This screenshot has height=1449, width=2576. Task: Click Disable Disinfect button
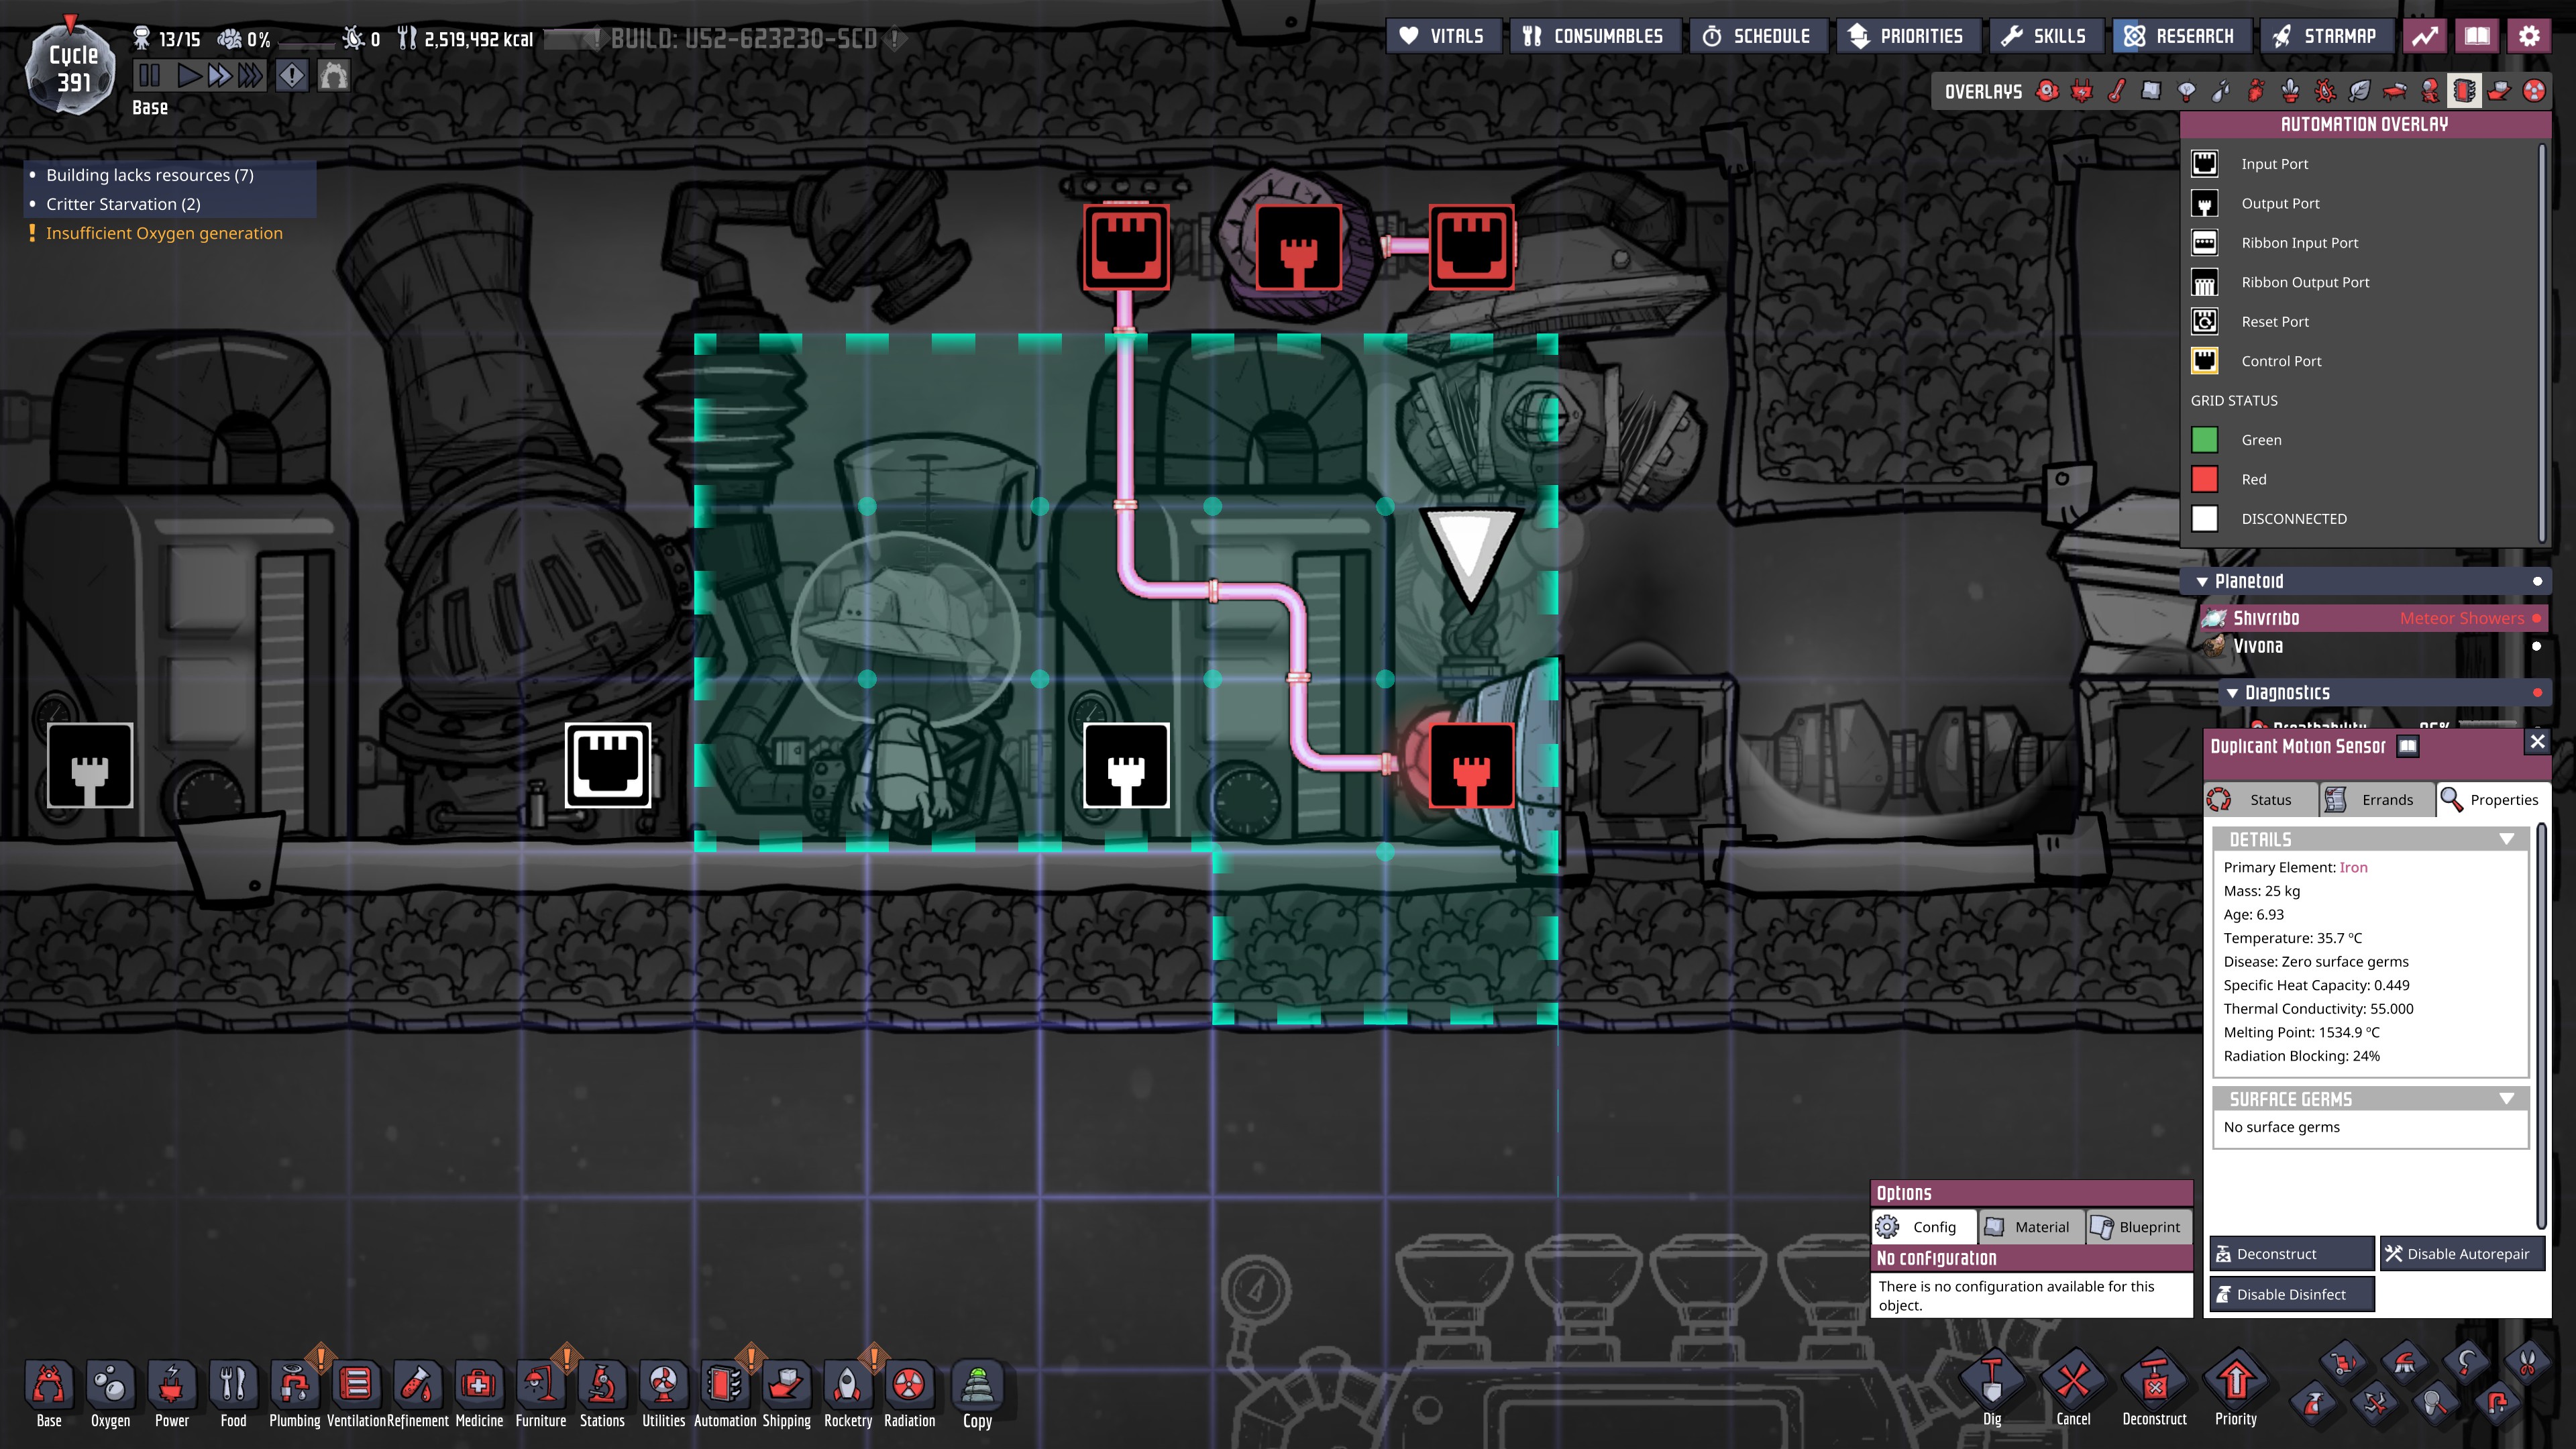(2291, 1295)
